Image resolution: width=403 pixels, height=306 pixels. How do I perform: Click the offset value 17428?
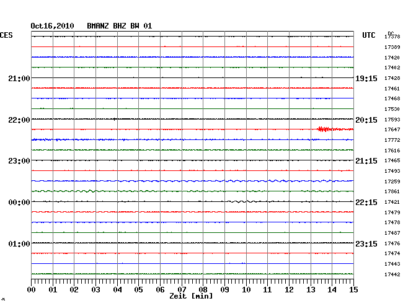click(x=392, y=78)
